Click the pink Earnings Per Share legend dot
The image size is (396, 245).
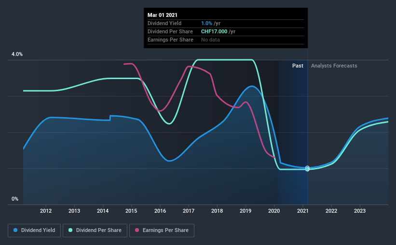(x=137, y=230)
